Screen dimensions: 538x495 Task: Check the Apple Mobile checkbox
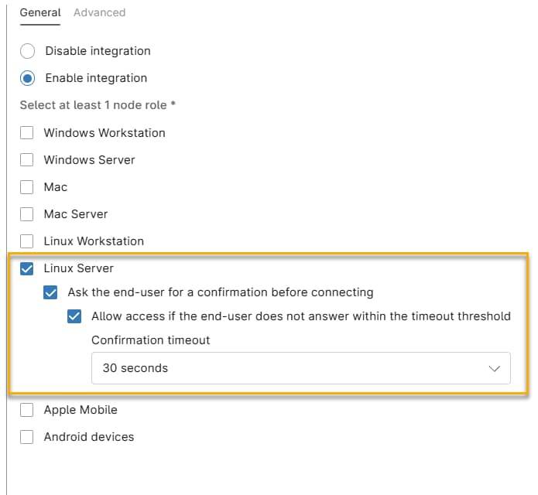point(27,410)
